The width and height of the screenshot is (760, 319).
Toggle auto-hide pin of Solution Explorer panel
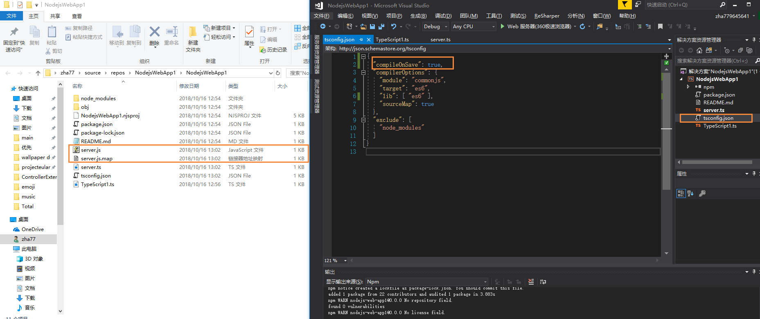click(x=754, y=40)
